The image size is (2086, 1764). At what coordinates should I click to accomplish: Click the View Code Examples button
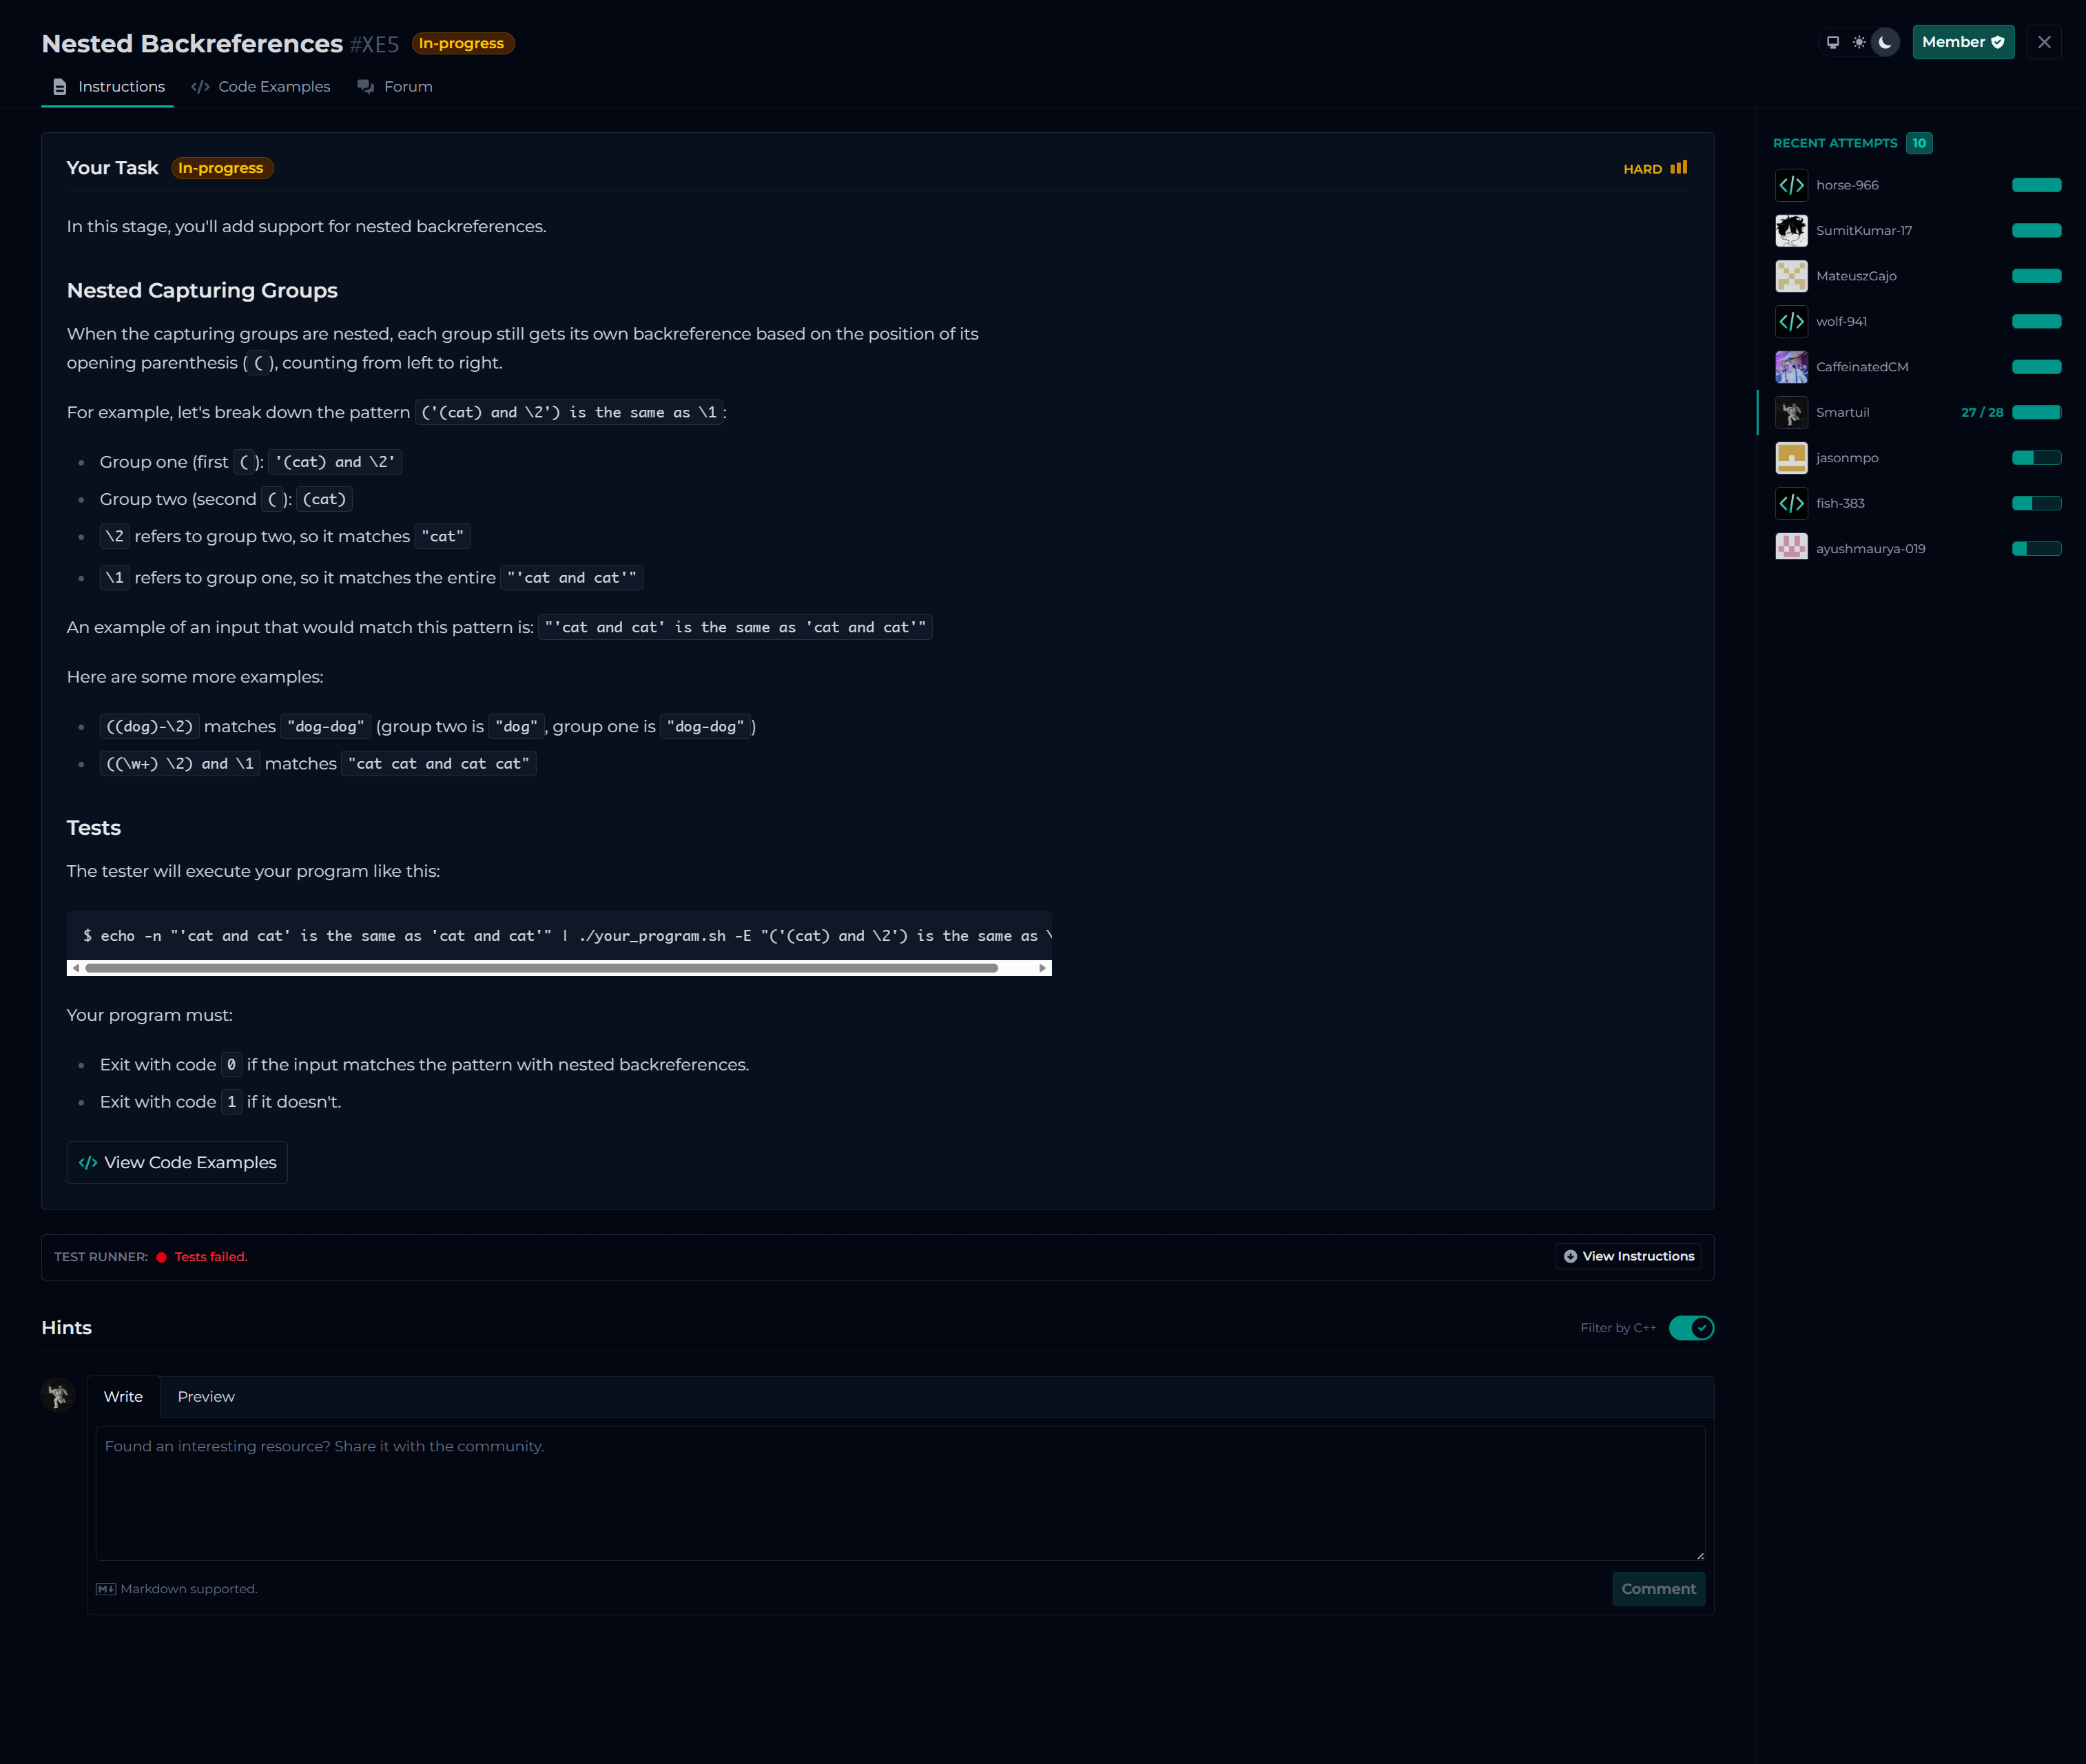177,1163
